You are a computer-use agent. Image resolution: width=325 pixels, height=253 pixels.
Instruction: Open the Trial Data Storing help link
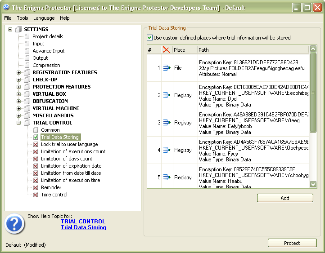[83, 227]
